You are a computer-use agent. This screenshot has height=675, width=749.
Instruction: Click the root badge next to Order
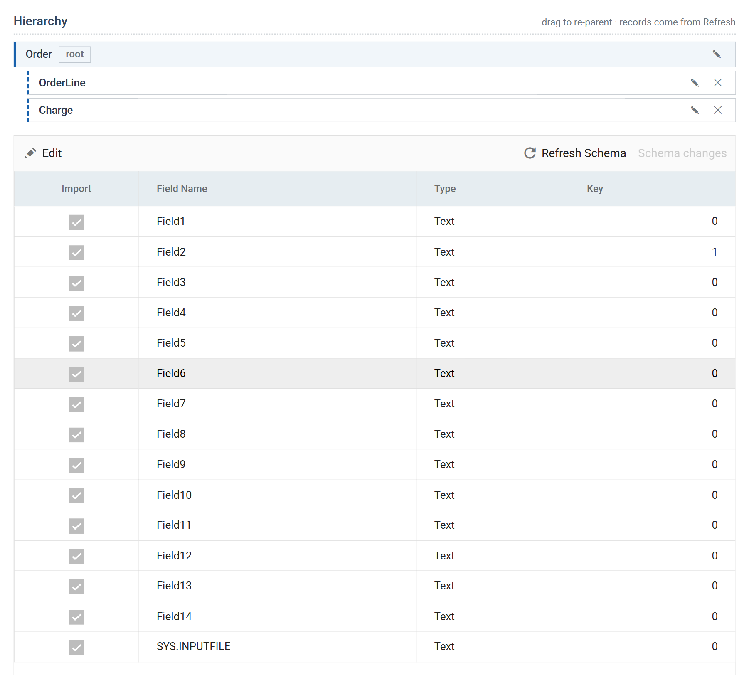[75, 54]
